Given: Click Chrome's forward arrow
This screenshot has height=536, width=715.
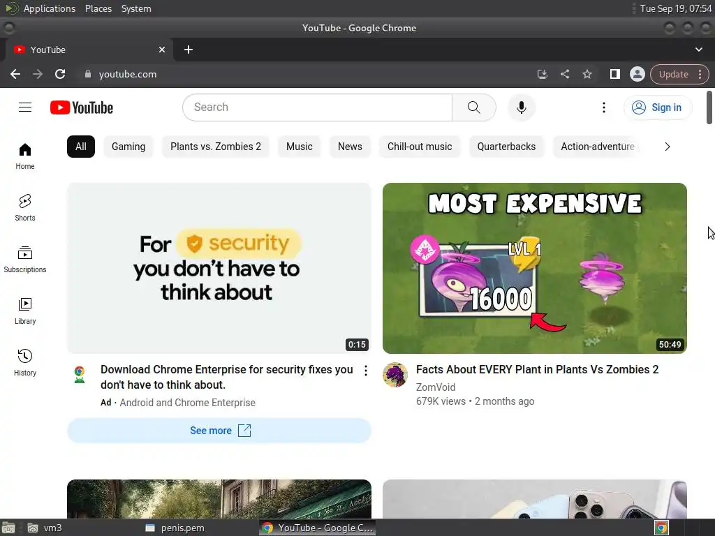Looking at the screenshot, I should pos(38,74).
